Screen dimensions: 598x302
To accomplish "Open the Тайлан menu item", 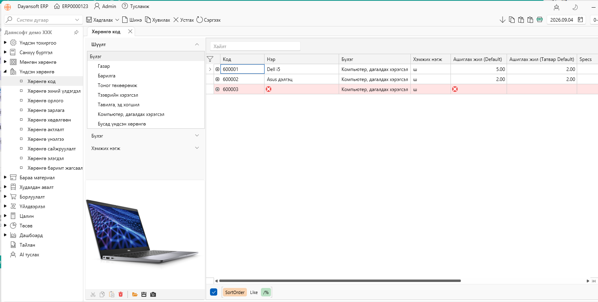I will point(27,245).
